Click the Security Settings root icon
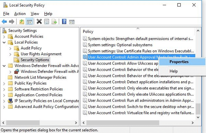Screen dimensions: 206x133 (x=4, y=31)
